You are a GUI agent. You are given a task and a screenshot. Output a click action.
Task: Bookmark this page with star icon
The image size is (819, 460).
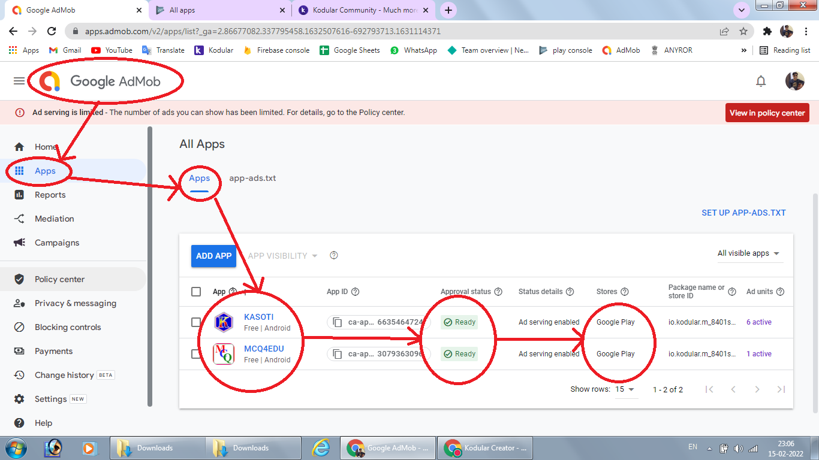coord(743,31)
